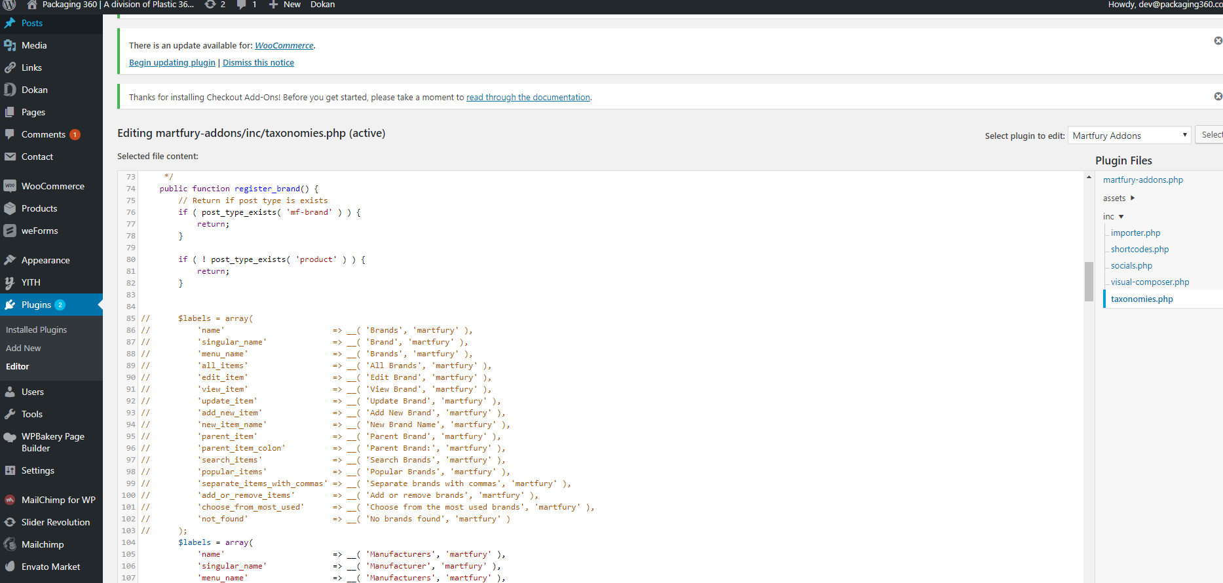Click the scrollbar up arrow of code editor

(x=1089, y=177)
